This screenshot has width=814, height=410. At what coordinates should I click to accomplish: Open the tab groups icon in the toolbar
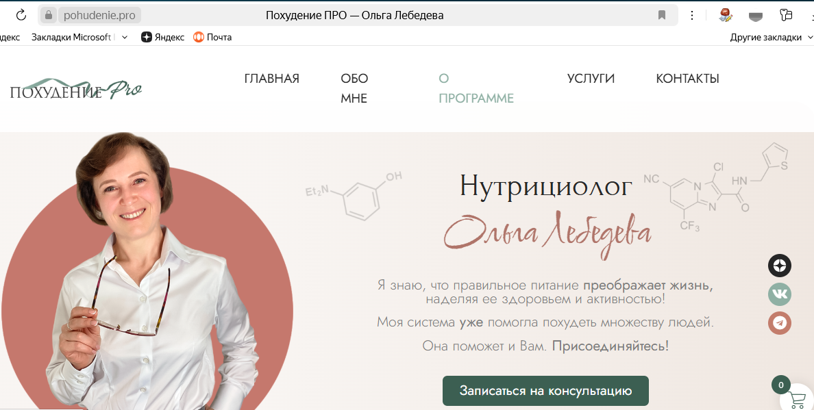tap(787, 14)
